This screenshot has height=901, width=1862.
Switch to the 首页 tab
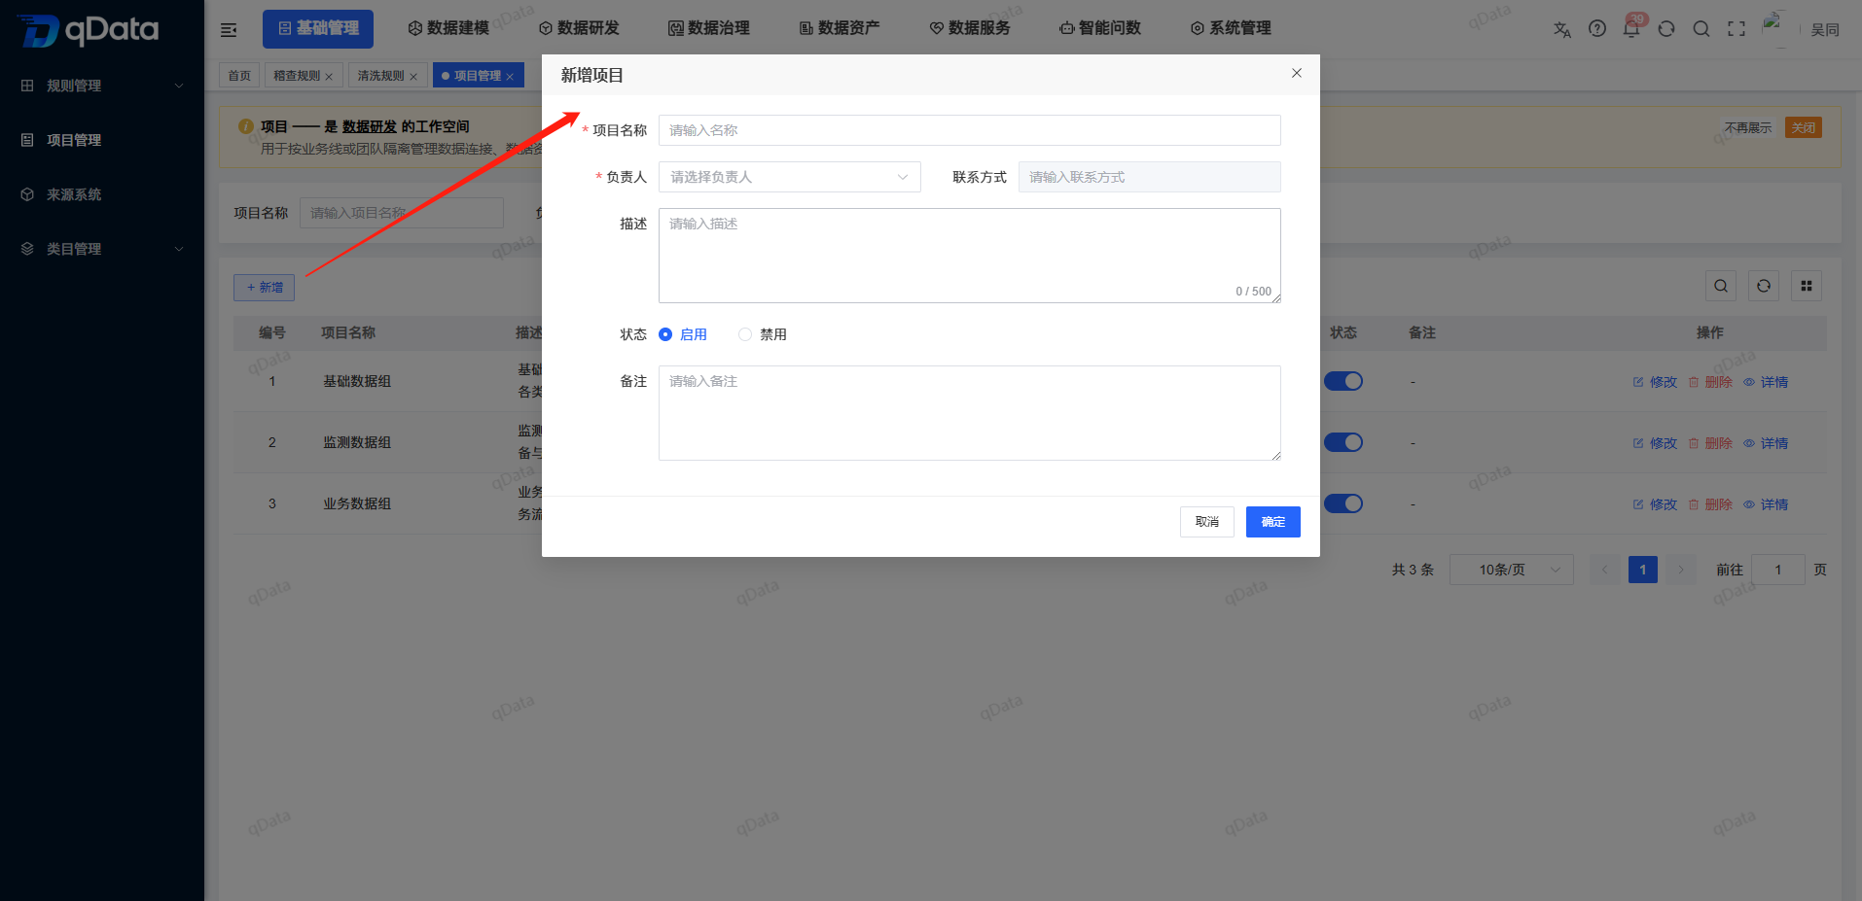239,76
